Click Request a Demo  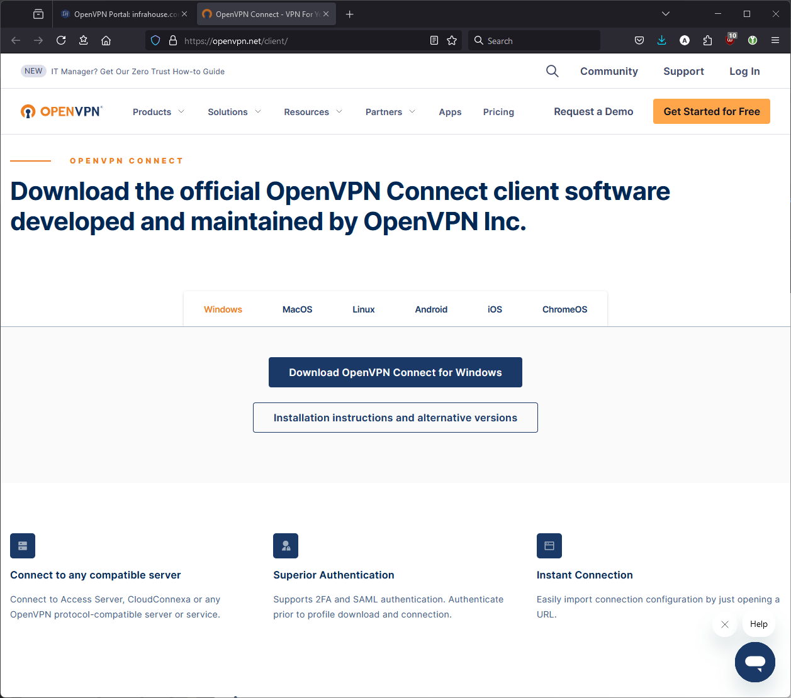coord(593,111)
